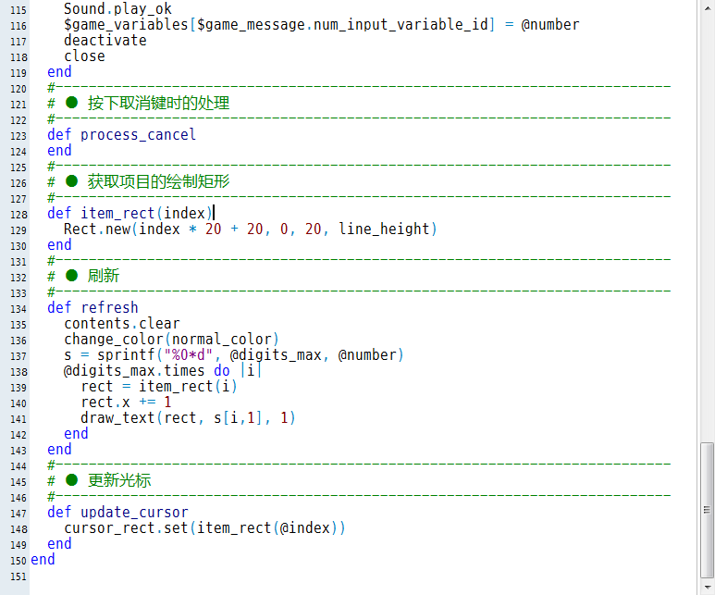This screenshot has height=595, width=715.
Task: Click the comment '获取项目的绘制矩形'
Action: (158, 181)
